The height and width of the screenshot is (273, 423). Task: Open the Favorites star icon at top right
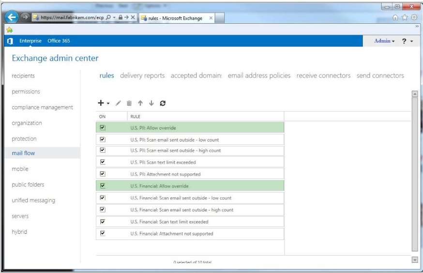click(405, 17)
